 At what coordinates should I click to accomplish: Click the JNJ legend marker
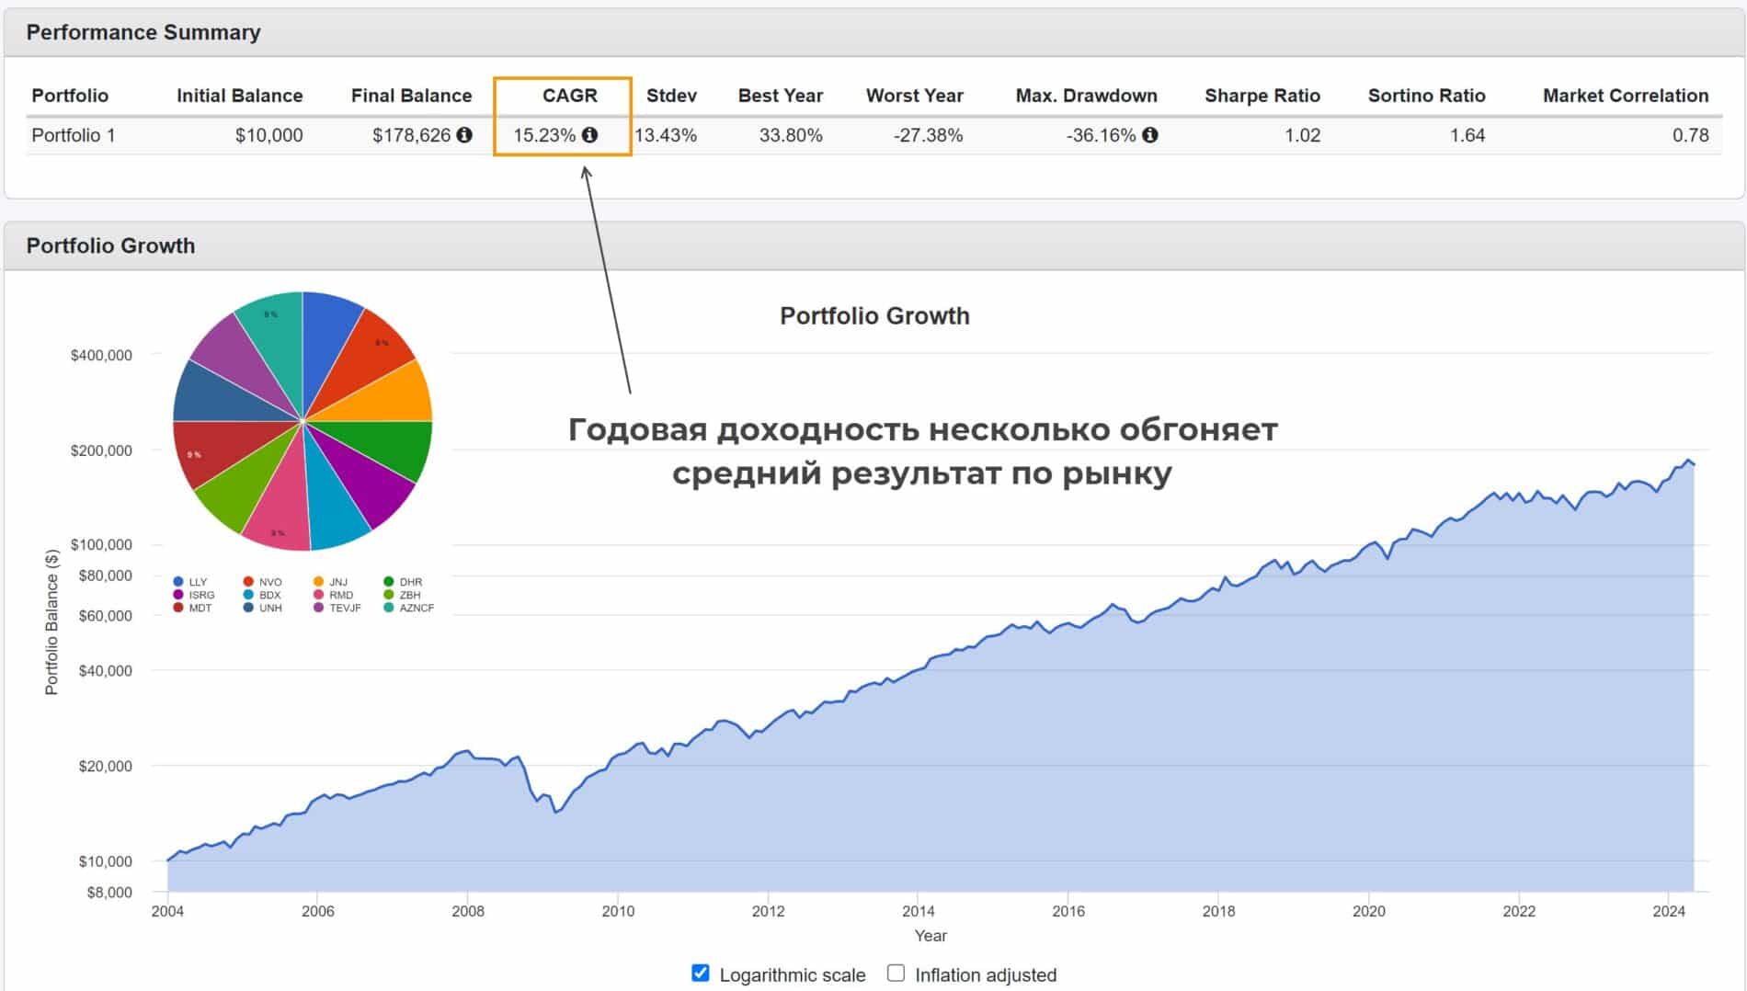tap(318, 582)
